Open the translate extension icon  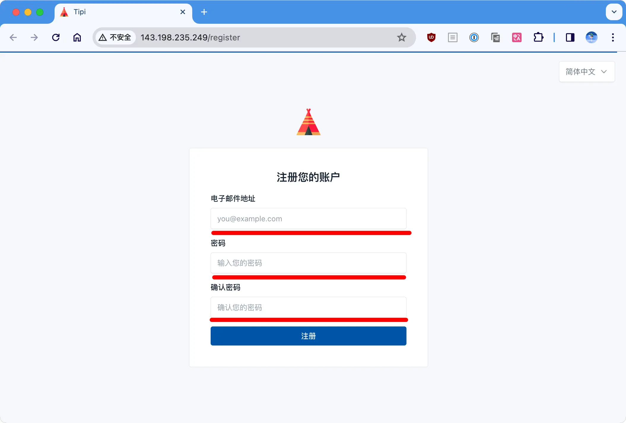pos(517,37)
